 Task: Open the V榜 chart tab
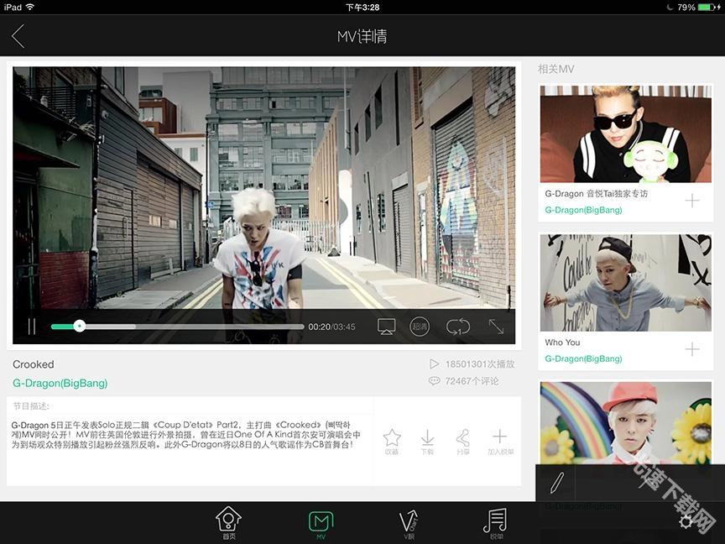tap(409, 522)
